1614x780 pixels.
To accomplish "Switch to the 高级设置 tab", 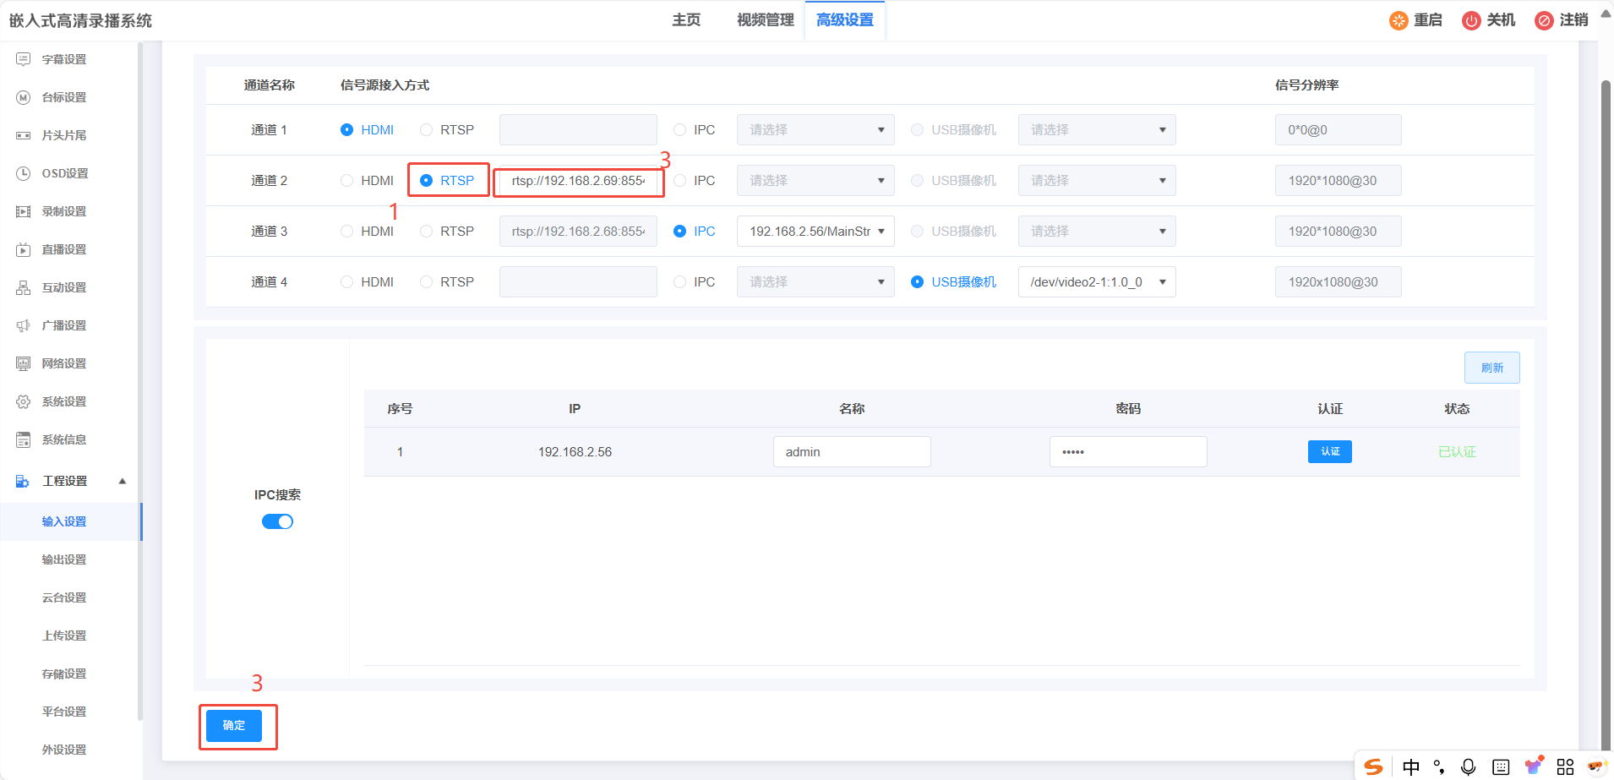I will (x=845, y=20).
